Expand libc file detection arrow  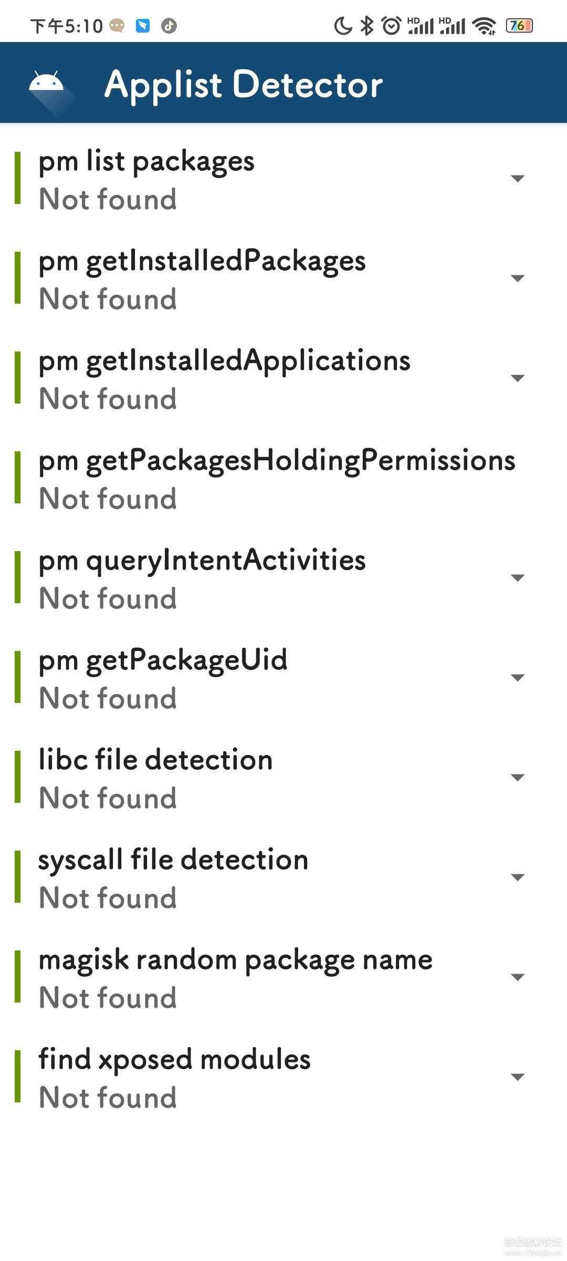point(518,778)
